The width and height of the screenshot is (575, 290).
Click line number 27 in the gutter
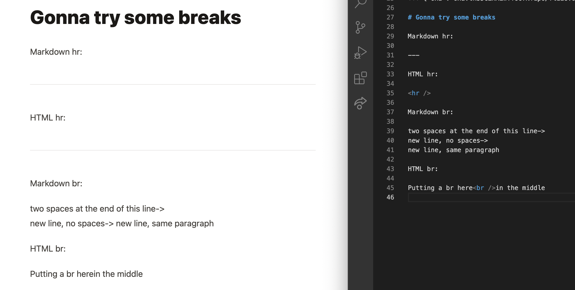[390, 17]
